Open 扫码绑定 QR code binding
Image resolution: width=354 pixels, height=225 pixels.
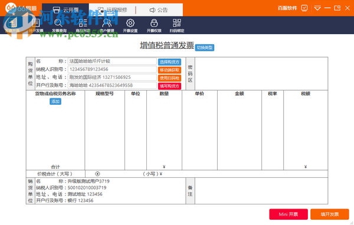(x=177, y=25)
